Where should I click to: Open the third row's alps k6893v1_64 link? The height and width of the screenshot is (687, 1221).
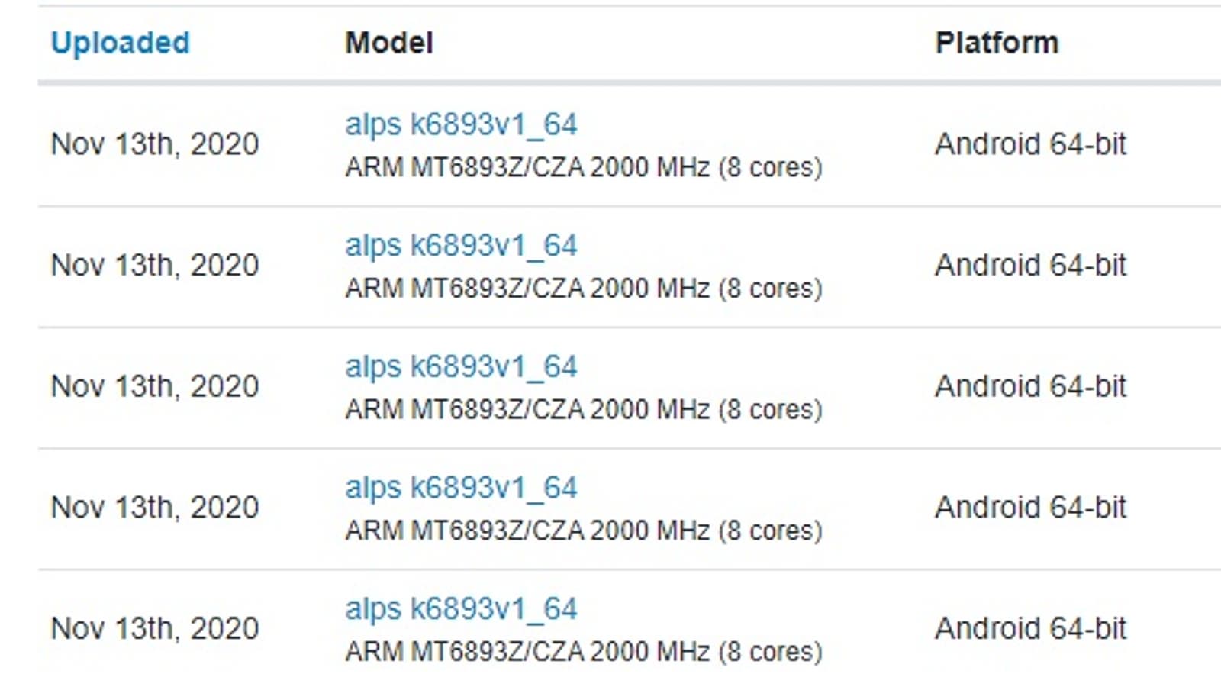click(461, 366)
